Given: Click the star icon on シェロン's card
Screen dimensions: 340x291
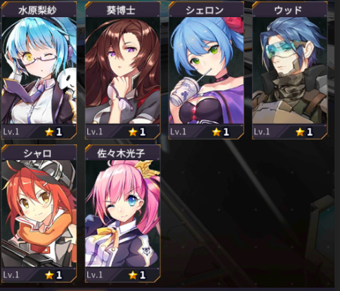Looking at the screenshot, I should (x=216, y=132).
